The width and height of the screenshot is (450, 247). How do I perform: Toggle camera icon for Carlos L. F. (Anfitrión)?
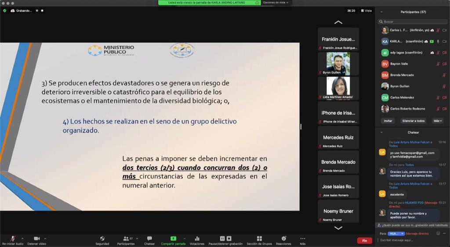click(x=445, y=30)
